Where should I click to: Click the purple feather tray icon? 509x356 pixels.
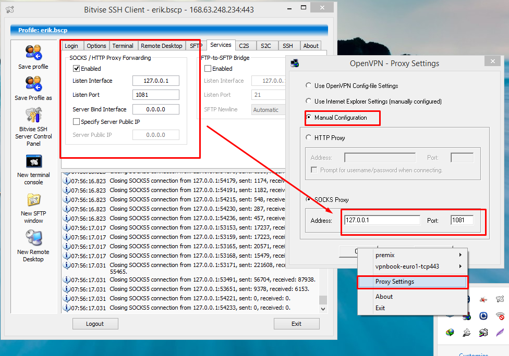[x=500, y=332]
